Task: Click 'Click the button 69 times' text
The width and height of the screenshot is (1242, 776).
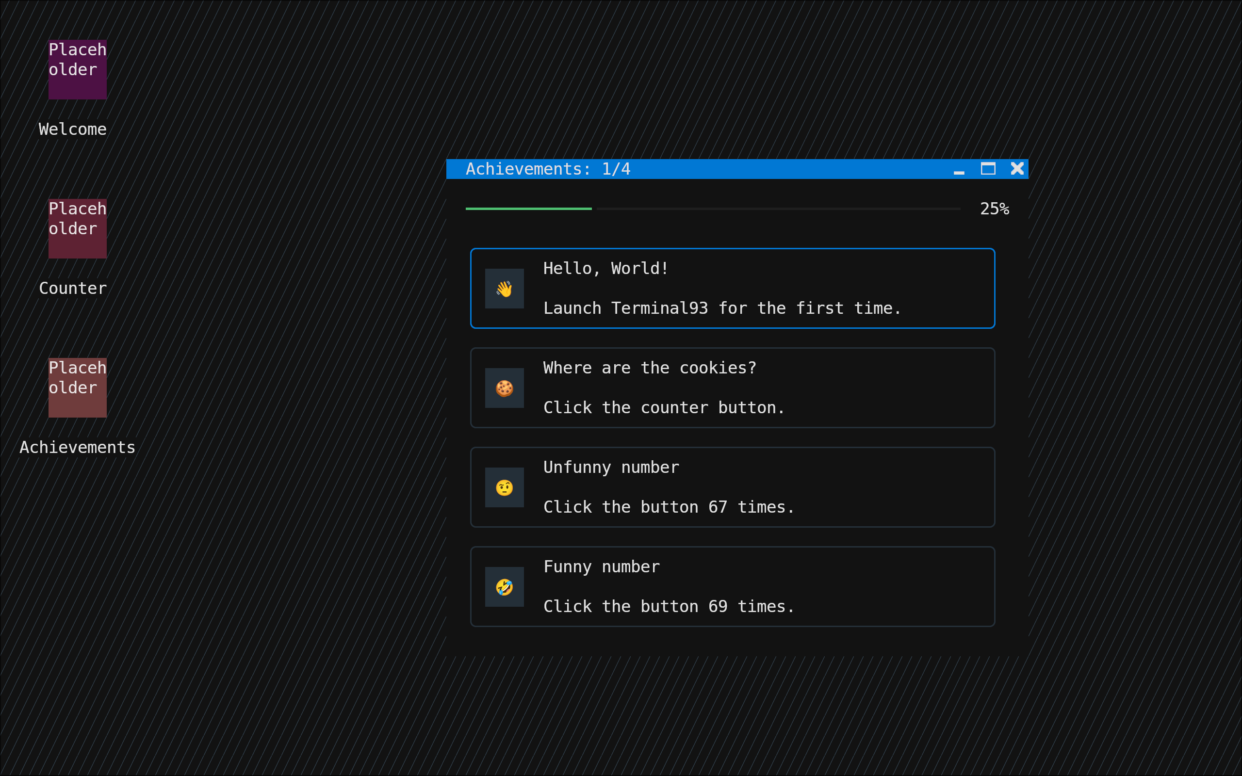Action: tap(668, 607)
